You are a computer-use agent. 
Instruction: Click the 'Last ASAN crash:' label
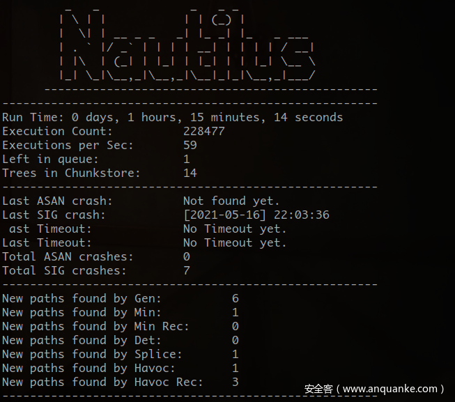tap(57, 201)
